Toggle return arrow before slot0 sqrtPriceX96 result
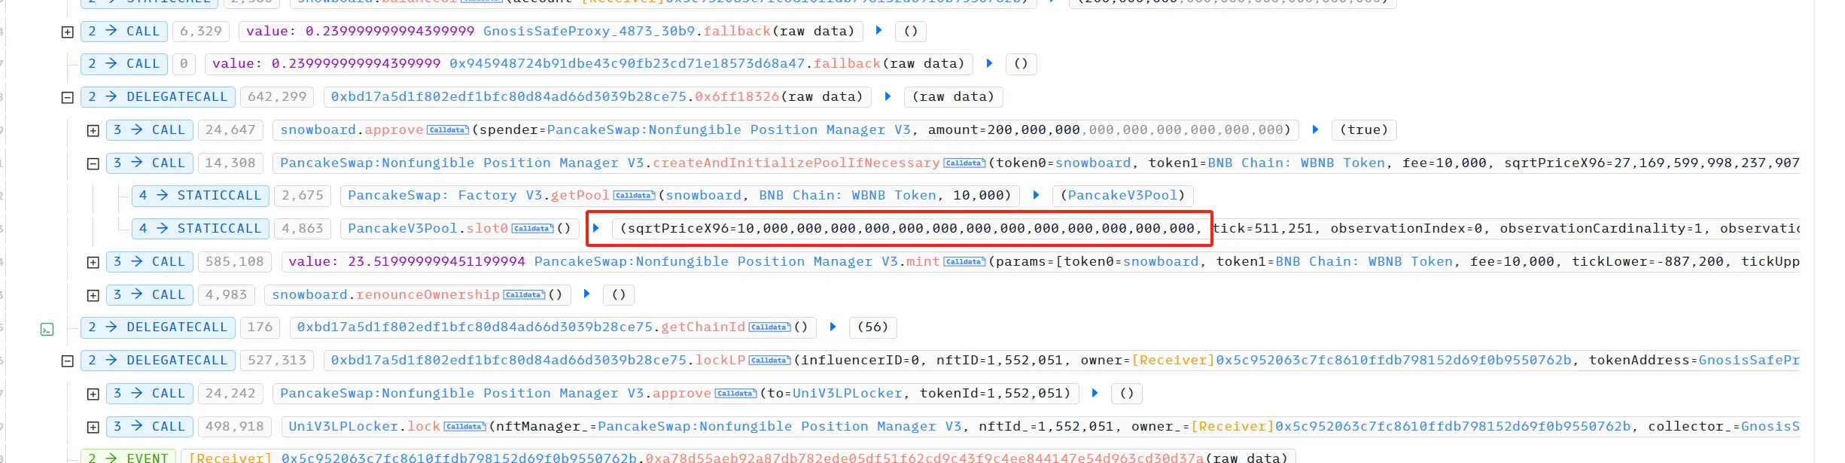 tap(596, 228)
